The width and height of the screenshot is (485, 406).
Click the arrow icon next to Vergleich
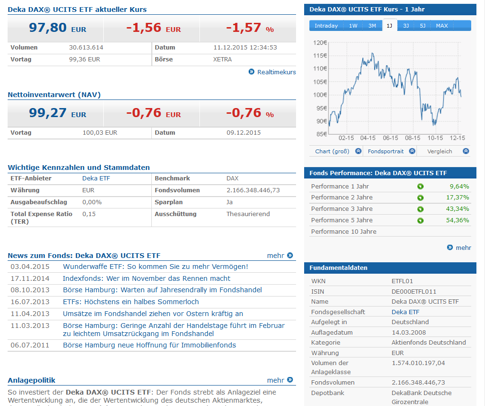click(x=466, y=151)
